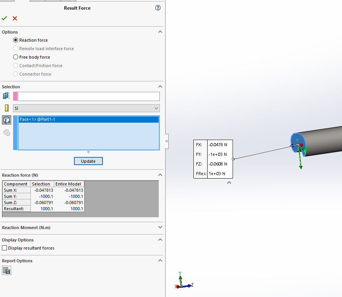The height and width of the screenshot is (297, 342).
Task: Select the face/edge selection filter icon
Action: click(6, 120)
